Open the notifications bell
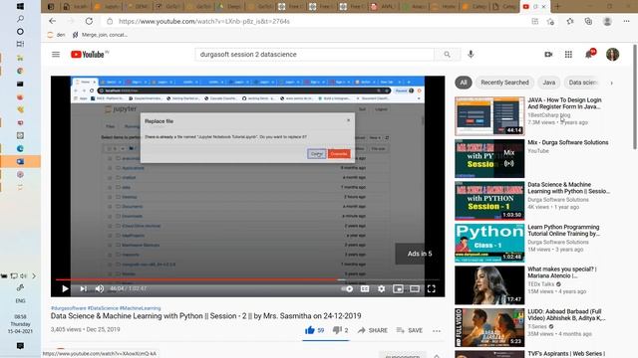Viewport: 638px width, 358px height. point(589,54)
